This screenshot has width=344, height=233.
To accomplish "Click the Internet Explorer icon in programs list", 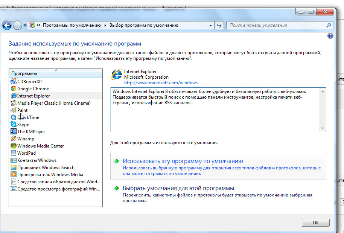I will click(x=14, y=96).
